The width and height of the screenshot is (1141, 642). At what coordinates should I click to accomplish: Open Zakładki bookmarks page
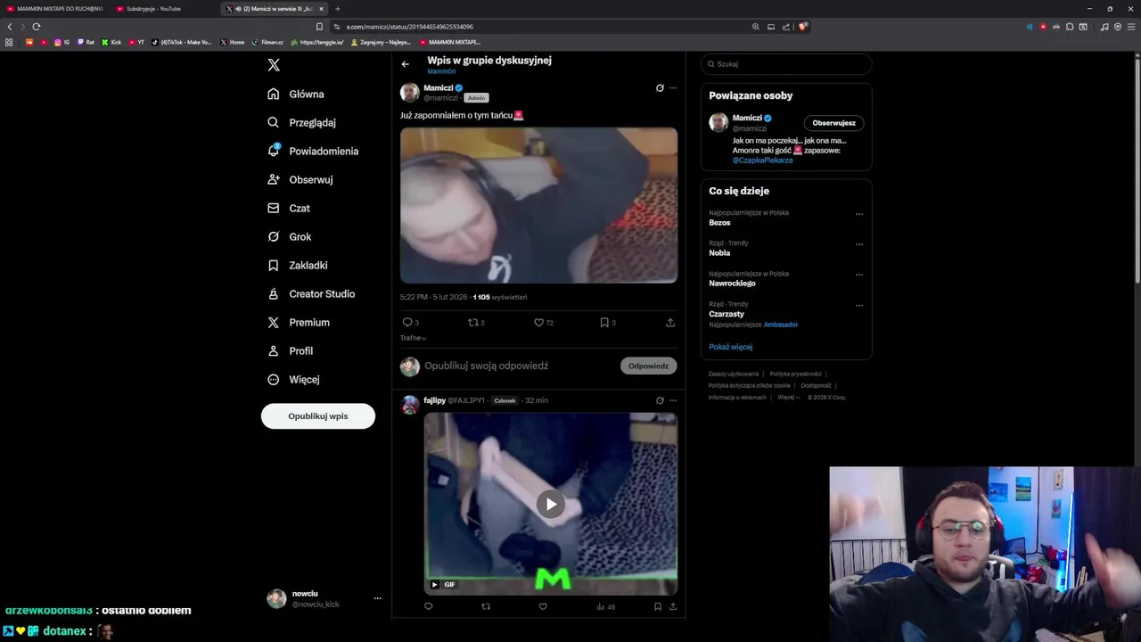pyautogui.click(x=298, y=265)
